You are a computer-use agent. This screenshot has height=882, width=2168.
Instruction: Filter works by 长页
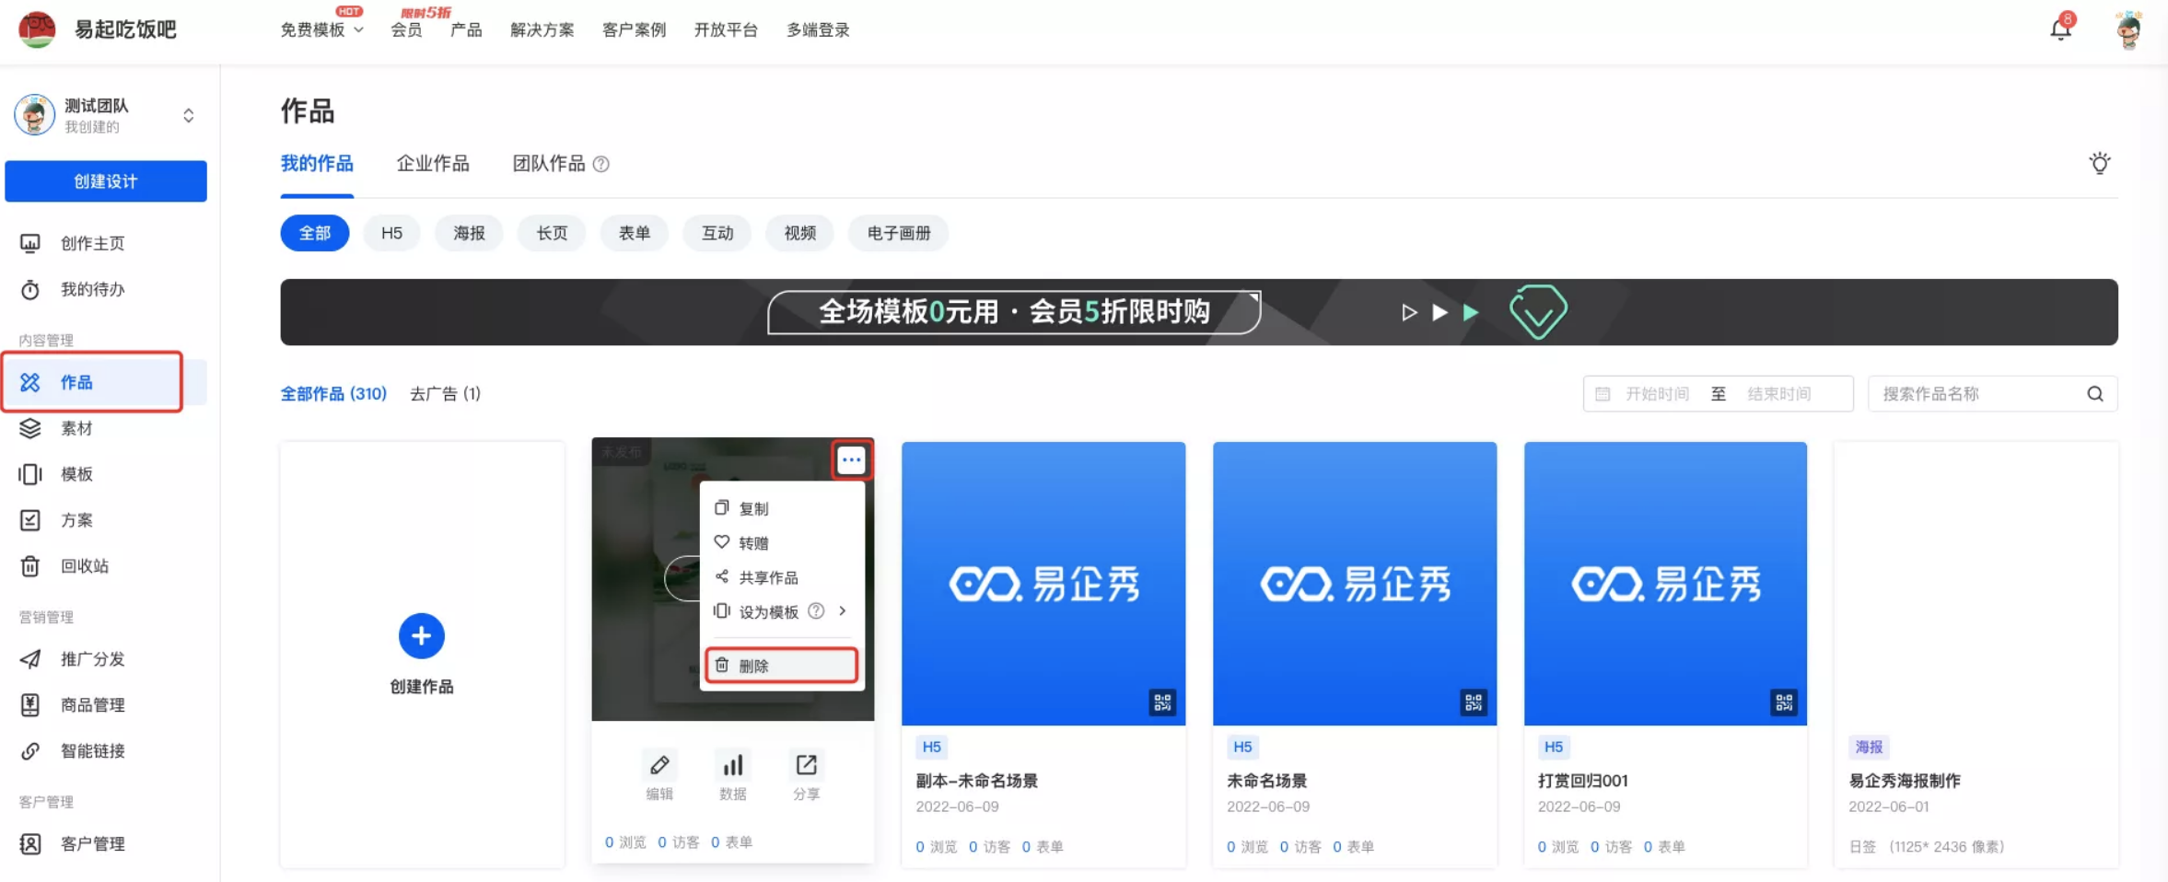pos(552,233)
